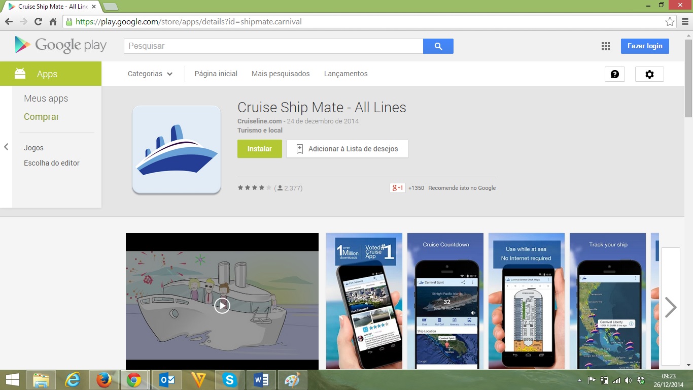Go to the Lançamentos tab
The image size is (693, 390).
pos(345,74)
